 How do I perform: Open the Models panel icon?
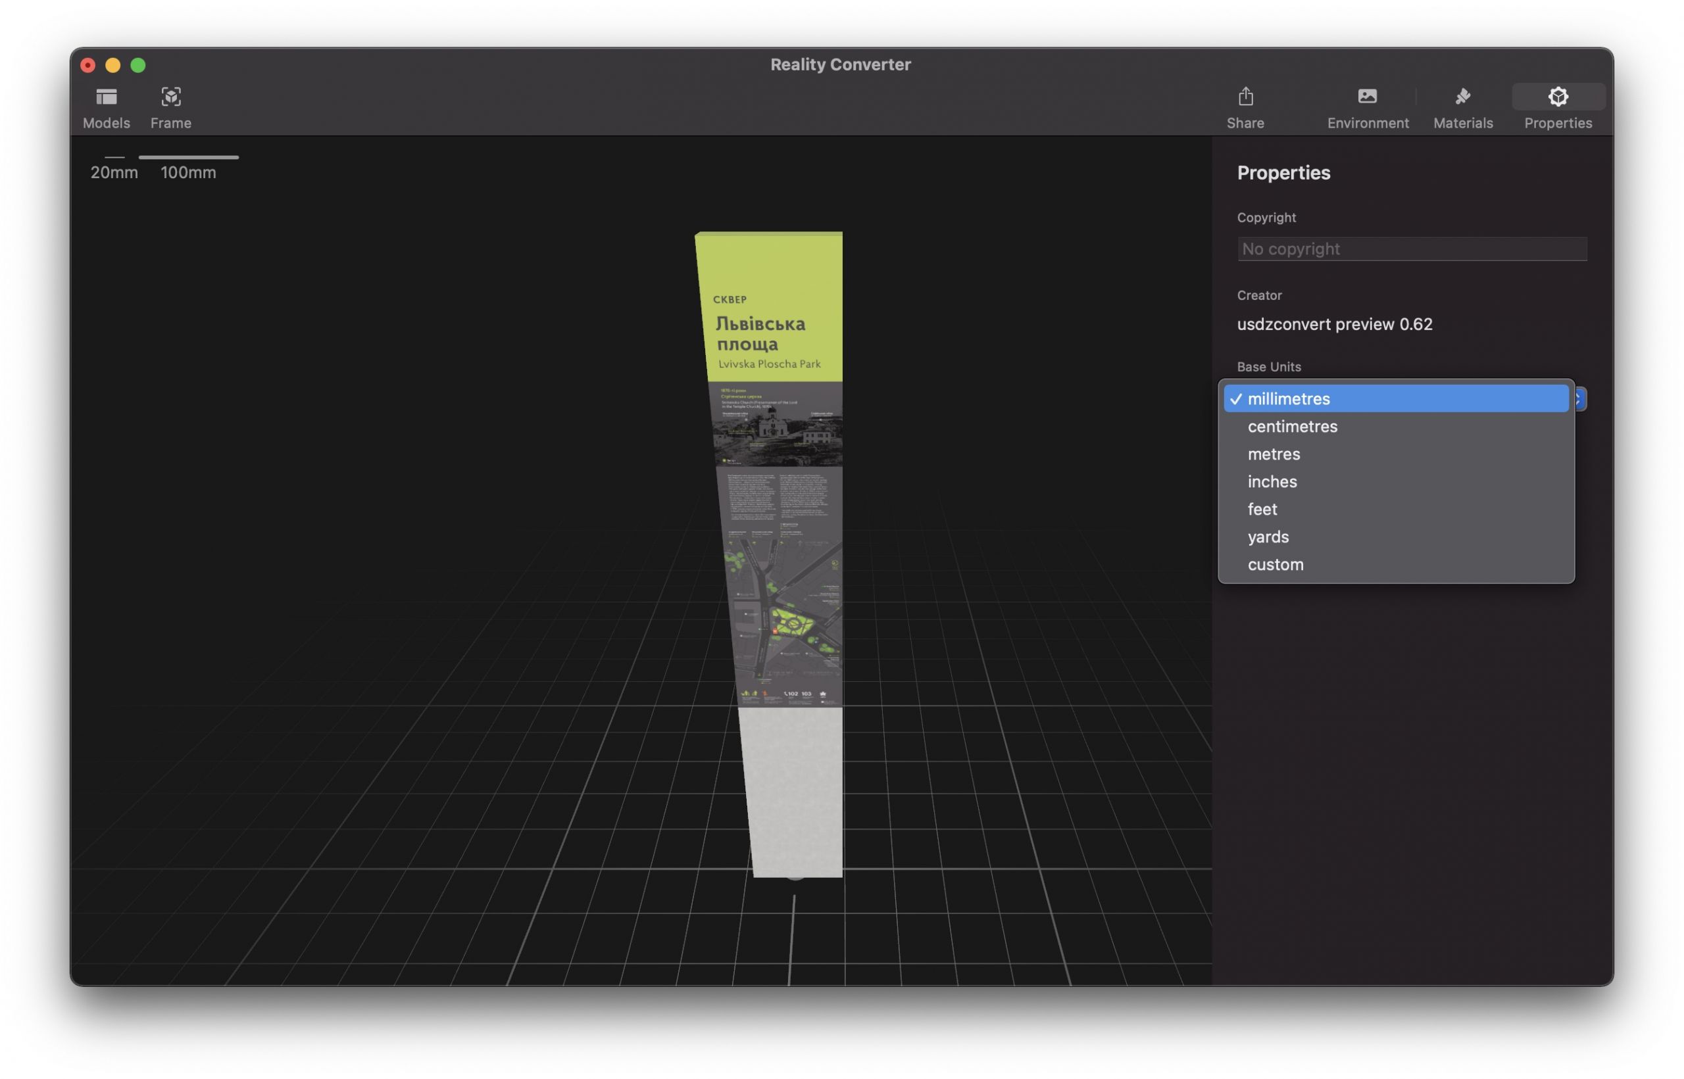[107, 97]
